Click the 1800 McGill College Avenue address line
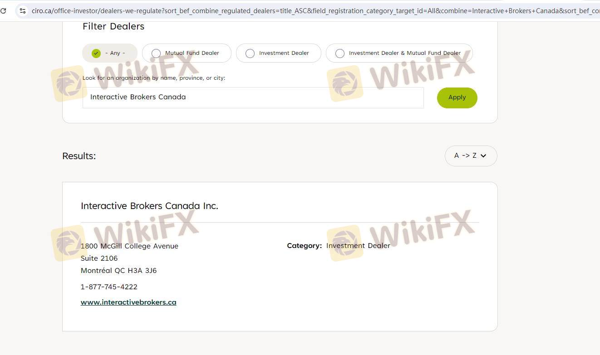Viewport: 600px width, 355px height. [129, 246]
